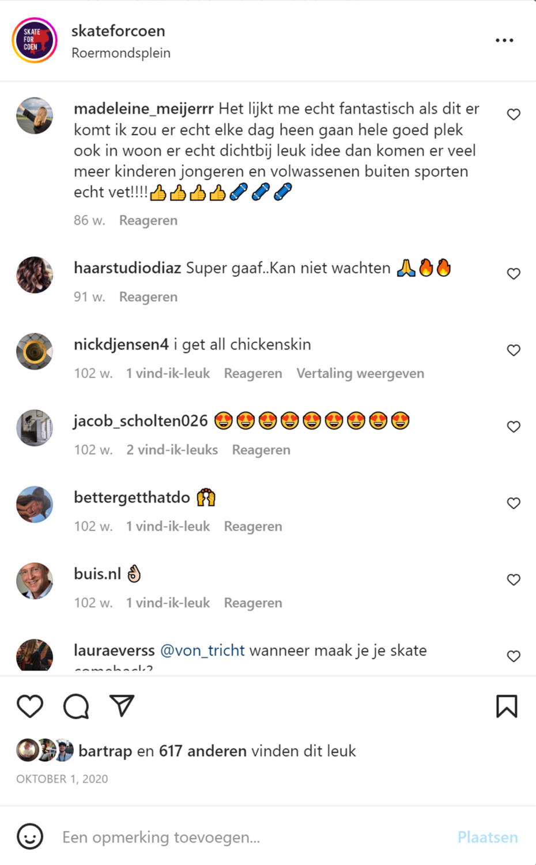The height and width of the screenshot is (865, 536).
Task: Share post via paper plane icon
Action: 122,706
